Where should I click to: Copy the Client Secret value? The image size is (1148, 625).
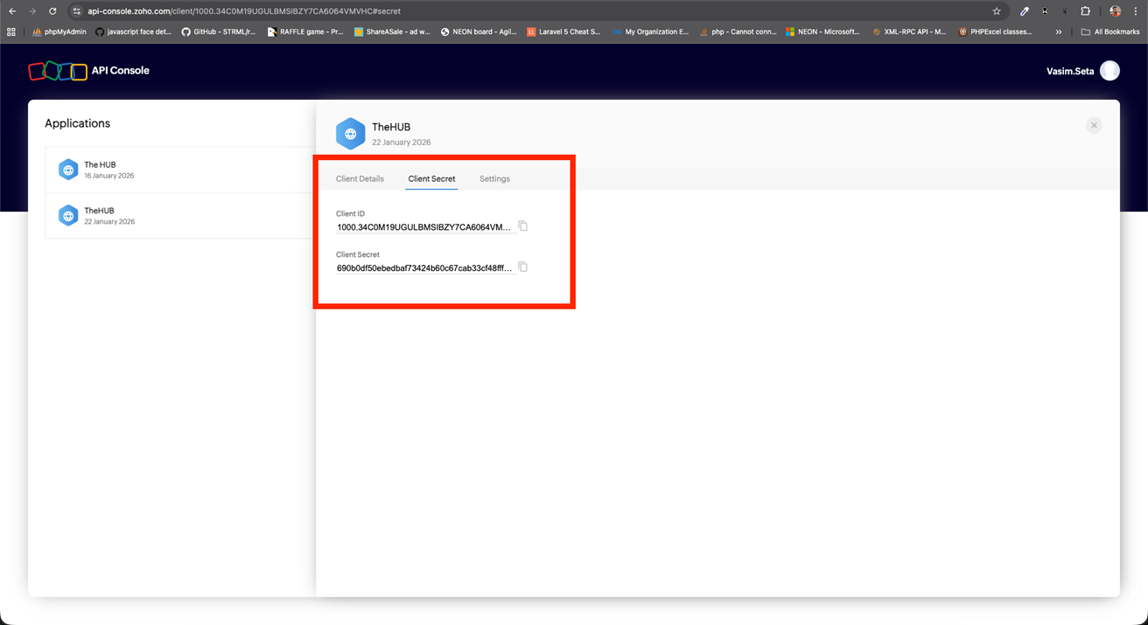[522, 267]
